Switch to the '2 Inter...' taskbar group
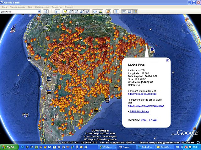Image resolution: width=201 pixels, height=150 pixels. point(108,147)
